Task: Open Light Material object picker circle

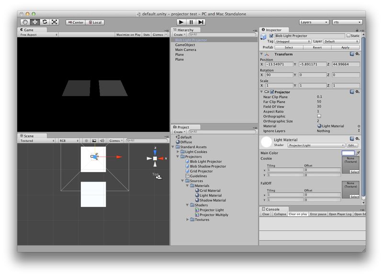Action: tap(359, 126)
